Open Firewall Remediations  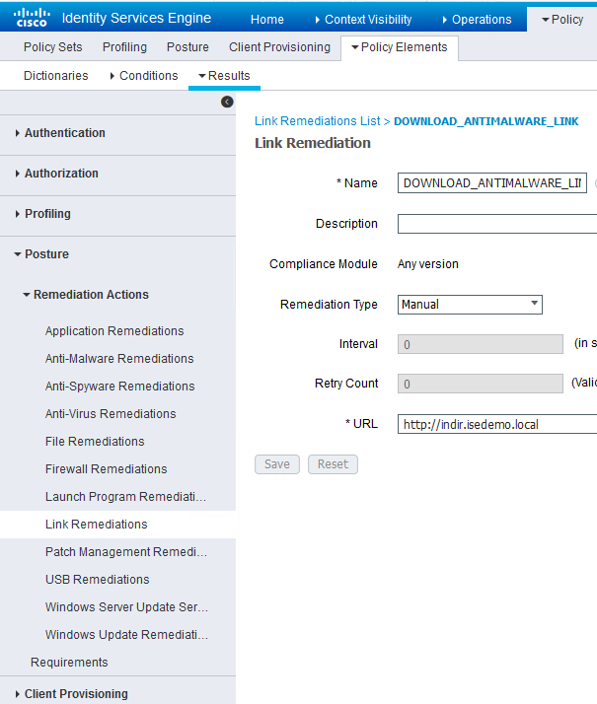[x=106, y=469]
